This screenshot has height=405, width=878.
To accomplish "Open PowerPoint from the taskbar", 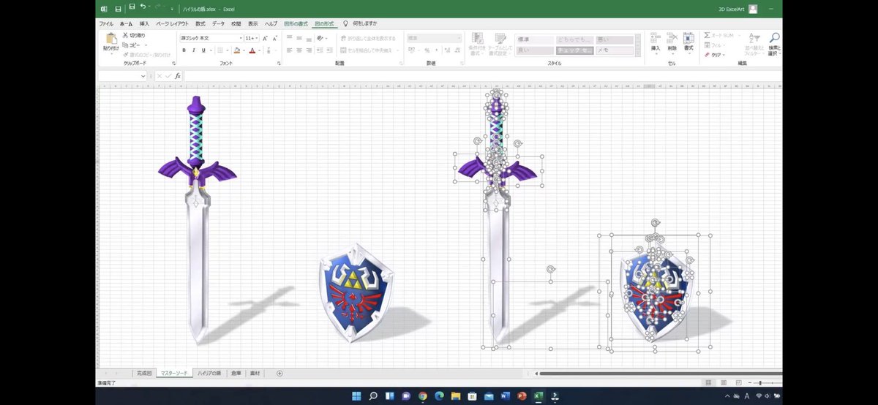I will coord(522,396).
